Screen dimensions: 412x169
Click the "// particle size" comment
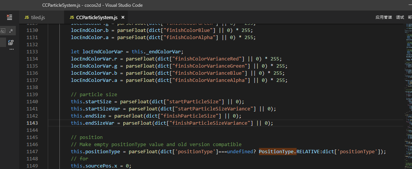point(94,94)
